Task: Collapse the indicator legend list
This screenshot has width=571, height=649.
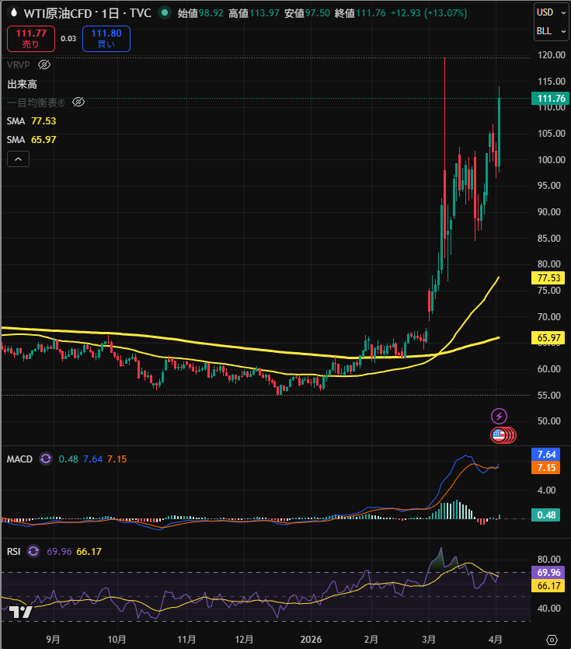Action: (x=19, y=159)
